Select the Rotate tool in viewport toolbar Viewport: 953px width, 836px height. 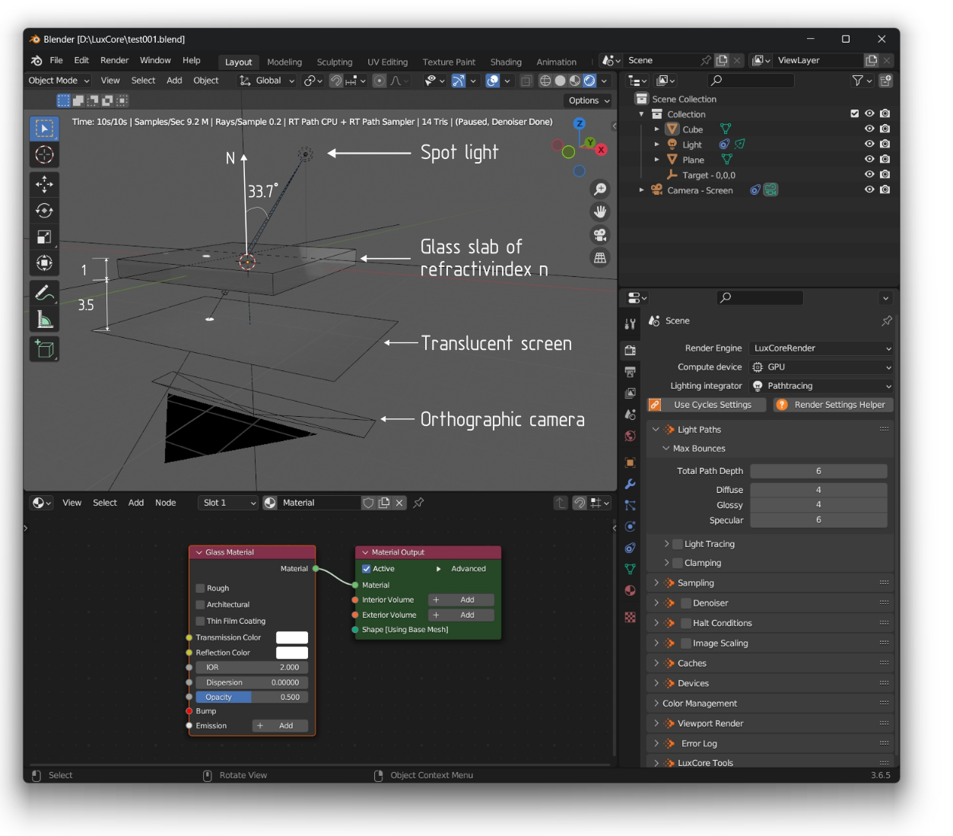(44, 211)
